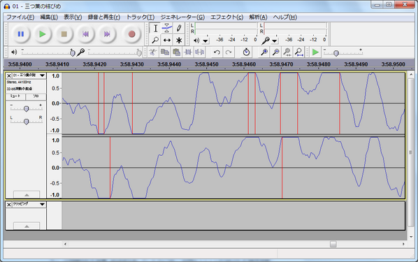Click the horizontal scrollbar right arrow
Screen dimensions: 418x262
coord(403,244)
